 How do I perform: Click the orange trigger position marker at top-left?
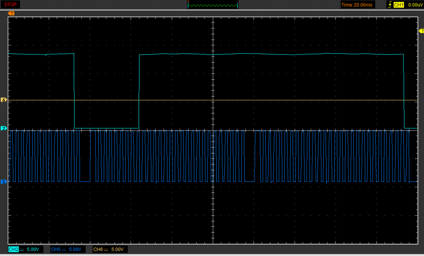pyautogui.click(x=11, y=13)
